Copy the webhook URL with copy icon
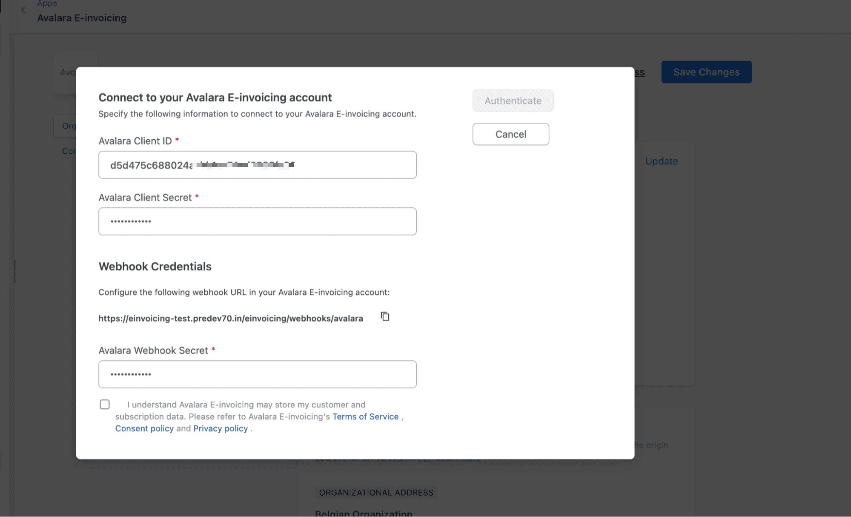The width and height of the screenshot is (851, 517). pos(385,316)
